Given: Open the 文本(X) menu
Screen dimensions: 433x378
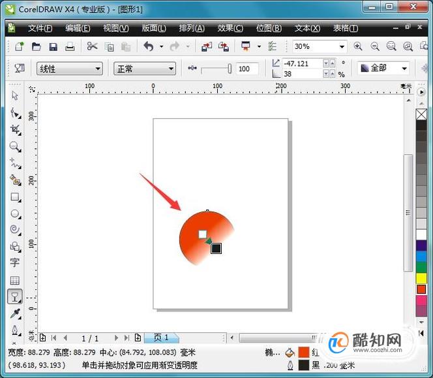Looking at the screenshot, I should [x=307, y=28].
